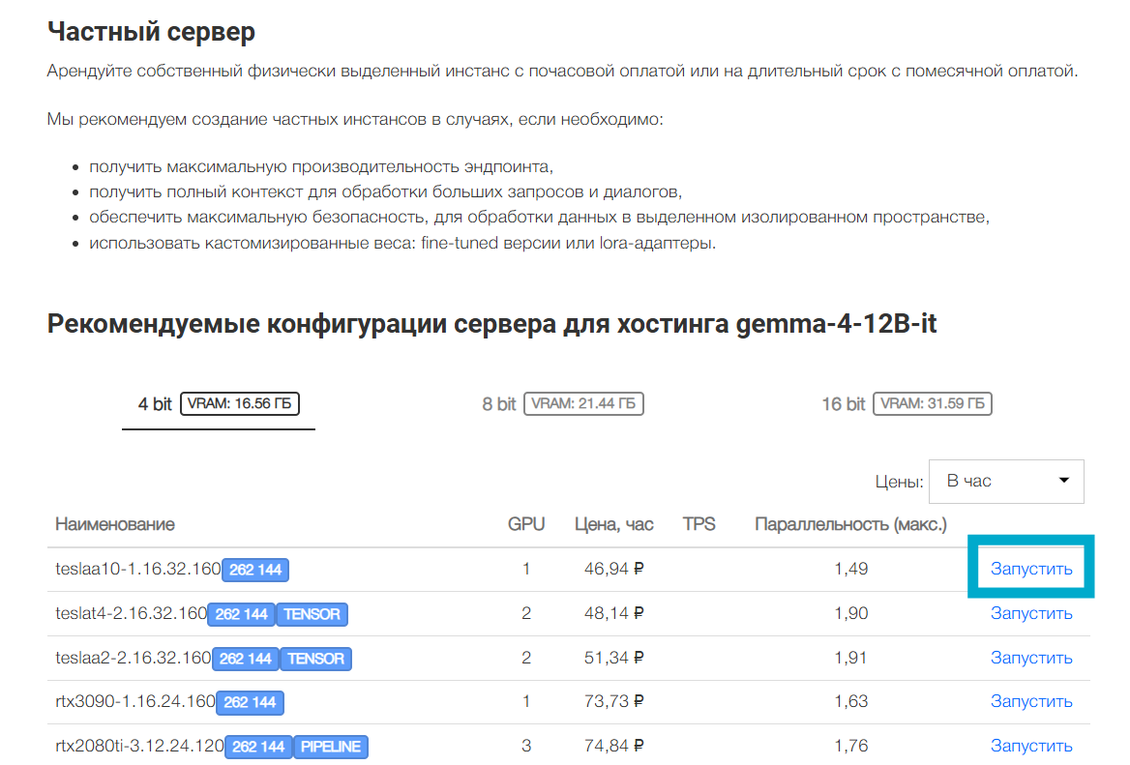
Task: Click the price 46,94 ₽
Action: [614, 569]
